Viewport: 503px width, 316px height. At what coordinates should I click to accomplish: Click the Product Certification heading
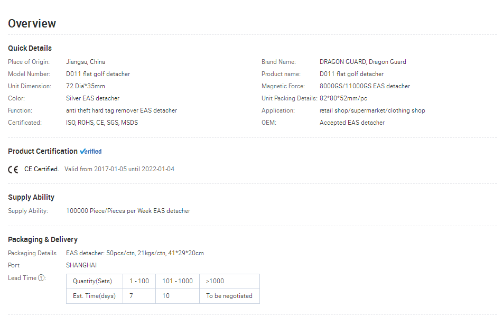pos(43,151)
